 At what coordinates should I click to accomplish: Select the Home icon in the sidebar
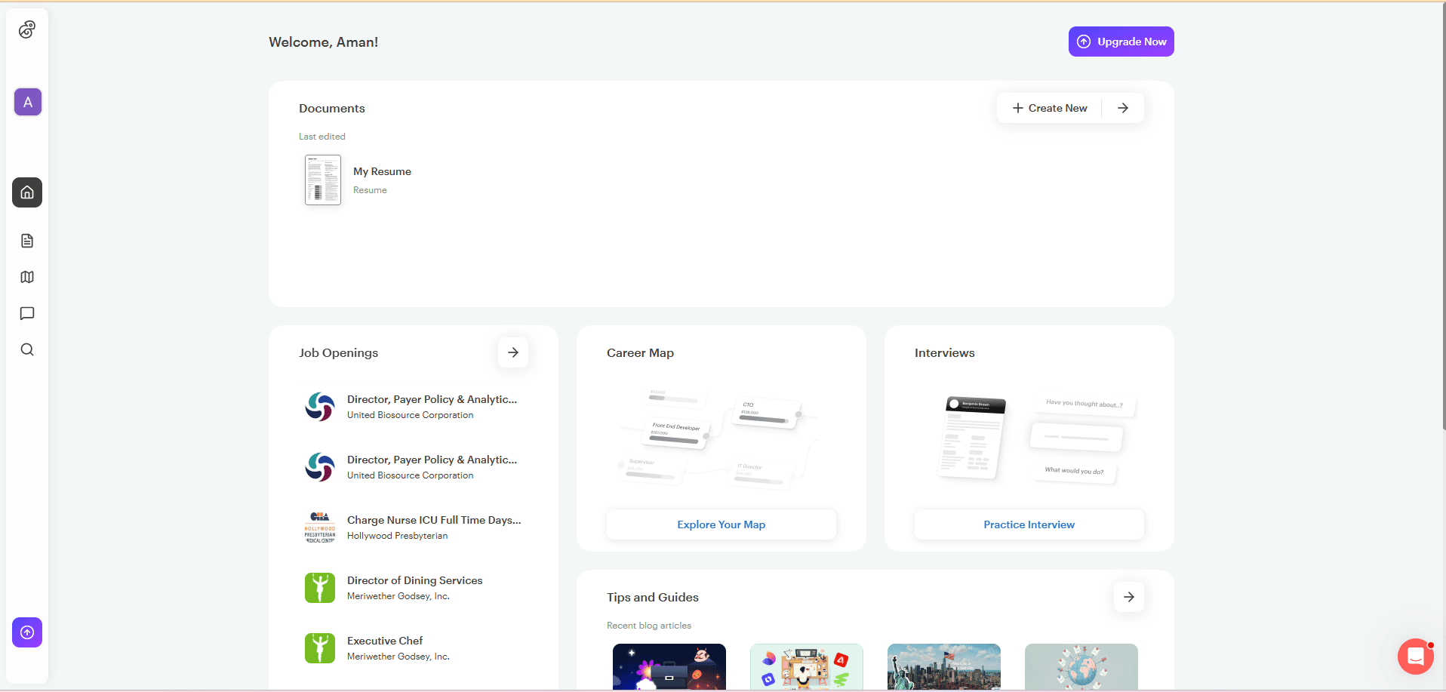27,192
